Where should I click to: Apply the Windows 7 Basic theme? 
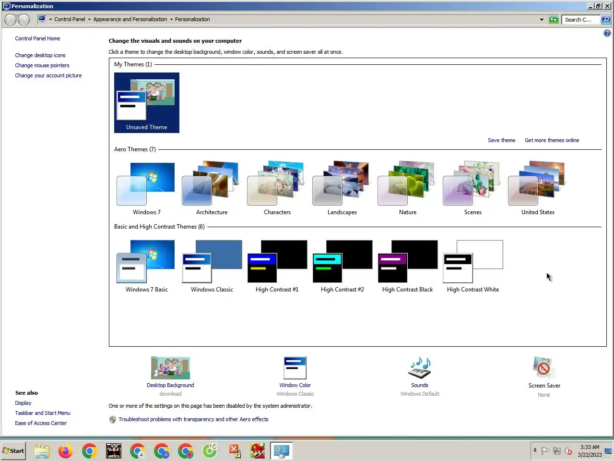point(146,267)
